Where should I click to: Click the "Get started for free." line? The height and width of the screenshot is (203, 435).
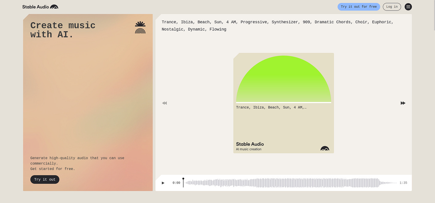click(x=53, y=169)
